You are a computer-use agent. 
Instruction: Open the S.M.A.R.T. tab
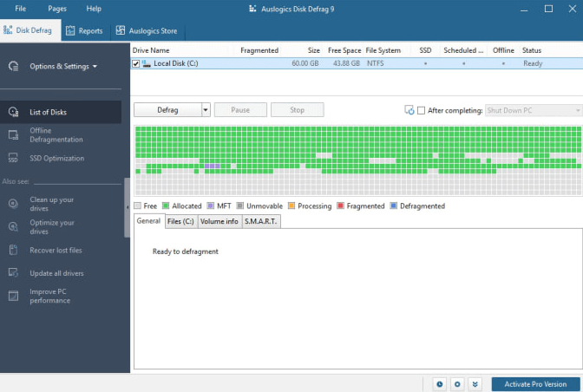click(261, 221)
